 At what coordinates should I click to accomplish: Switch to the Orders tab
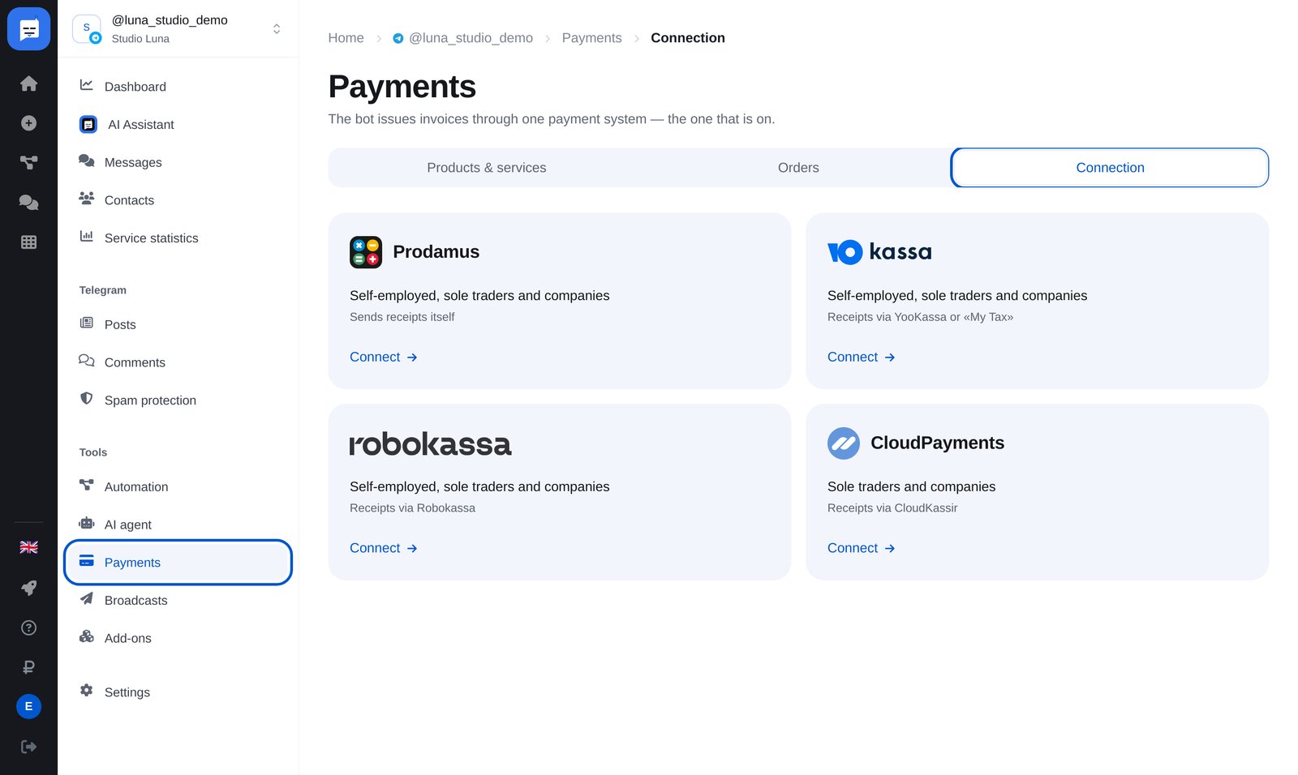tap(798, 168)
